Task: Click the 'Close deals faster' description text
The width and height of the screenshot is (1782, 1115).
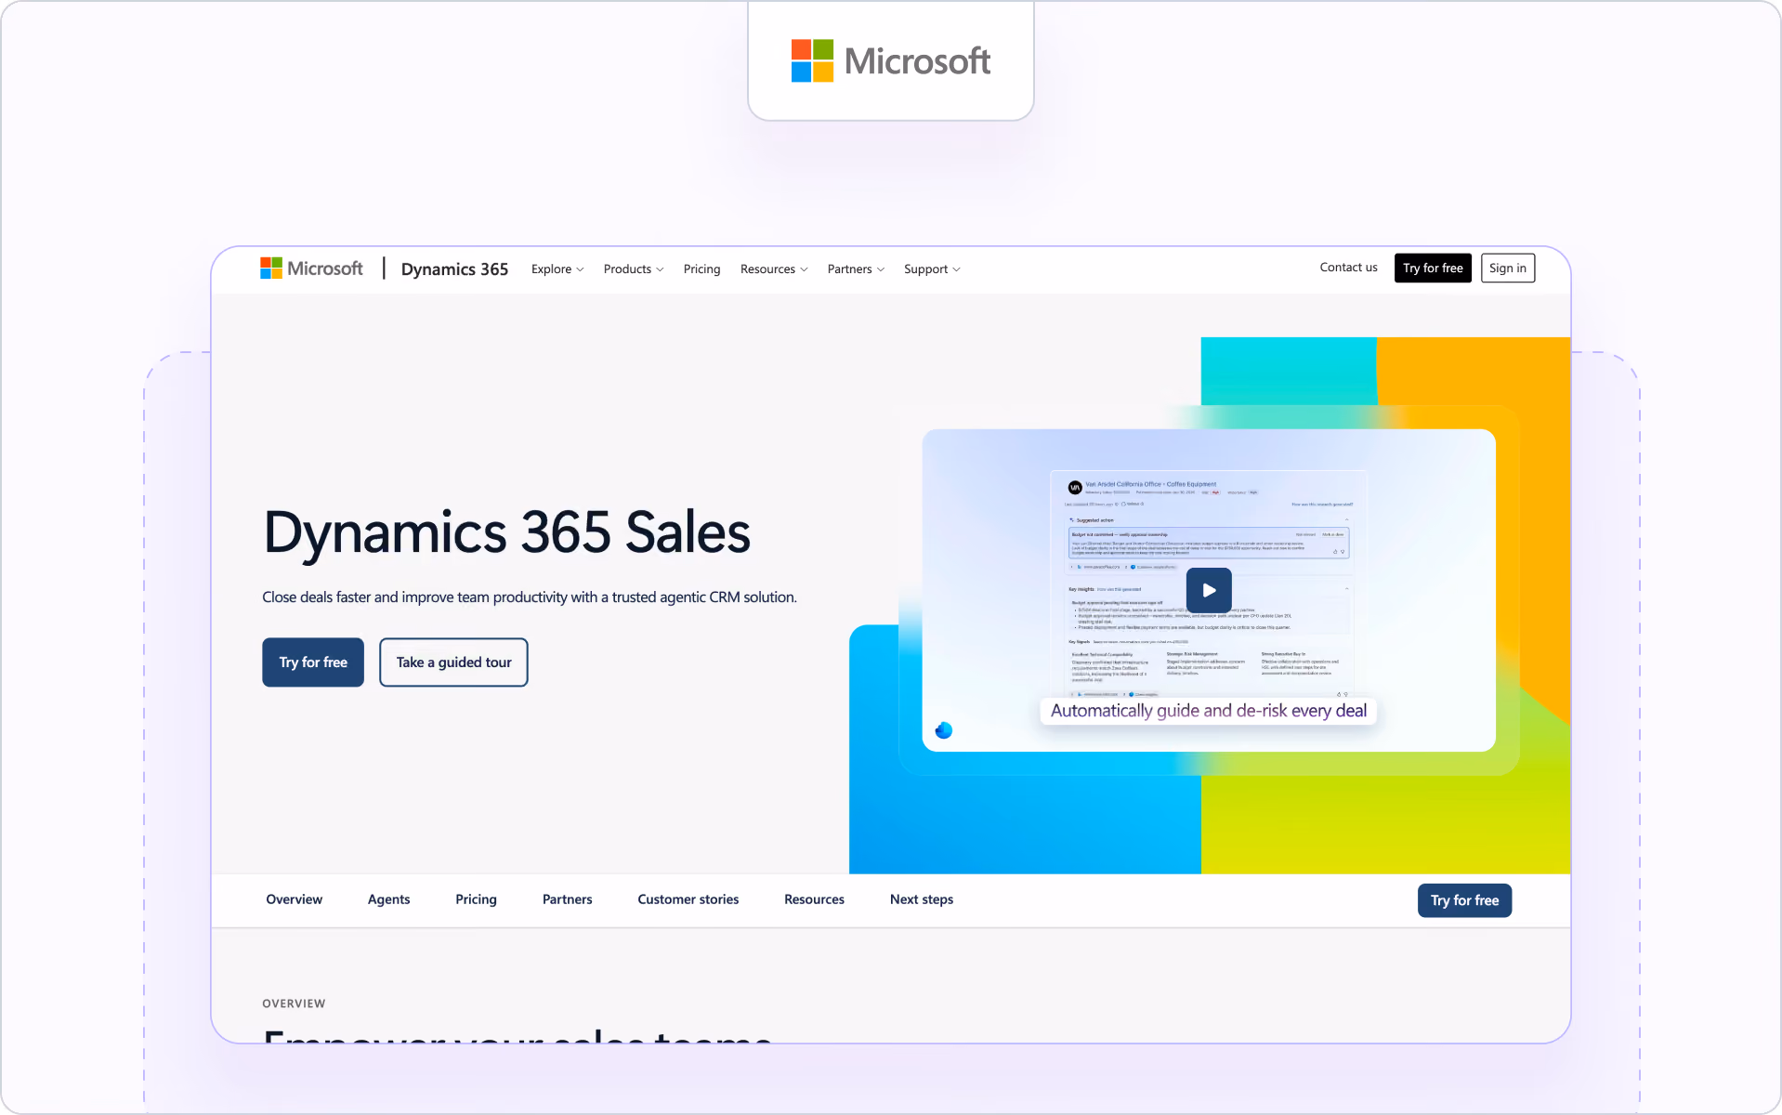Action: 530,597
